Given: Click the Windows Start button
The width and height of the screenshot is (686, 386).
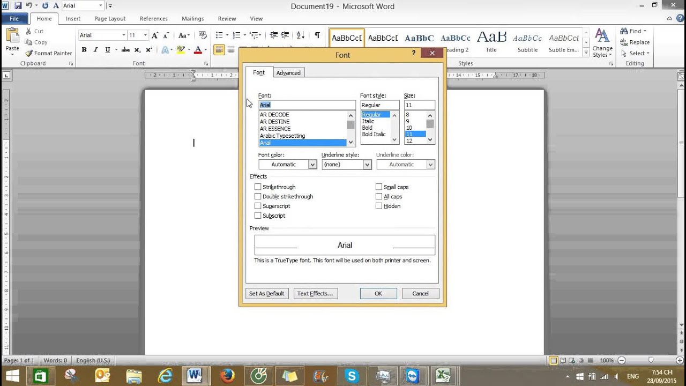Looking at the screenshot, I should coord(13,376).
